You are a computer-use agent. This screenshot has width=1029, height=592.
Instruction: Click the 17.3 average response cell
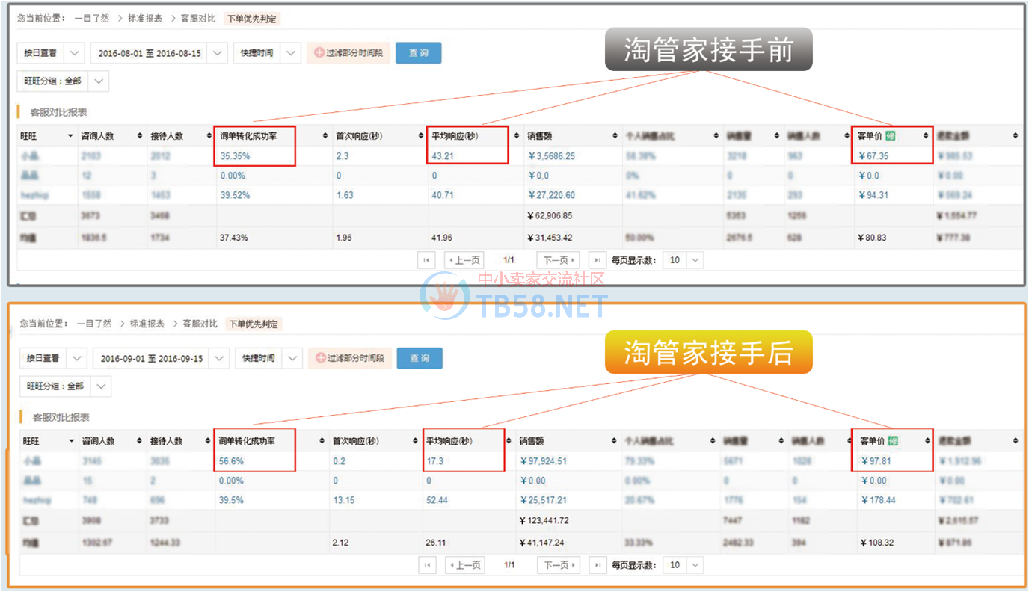coord(434,461)
